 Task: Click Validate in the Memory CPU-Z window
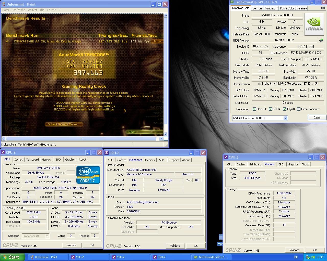[294, 250]
